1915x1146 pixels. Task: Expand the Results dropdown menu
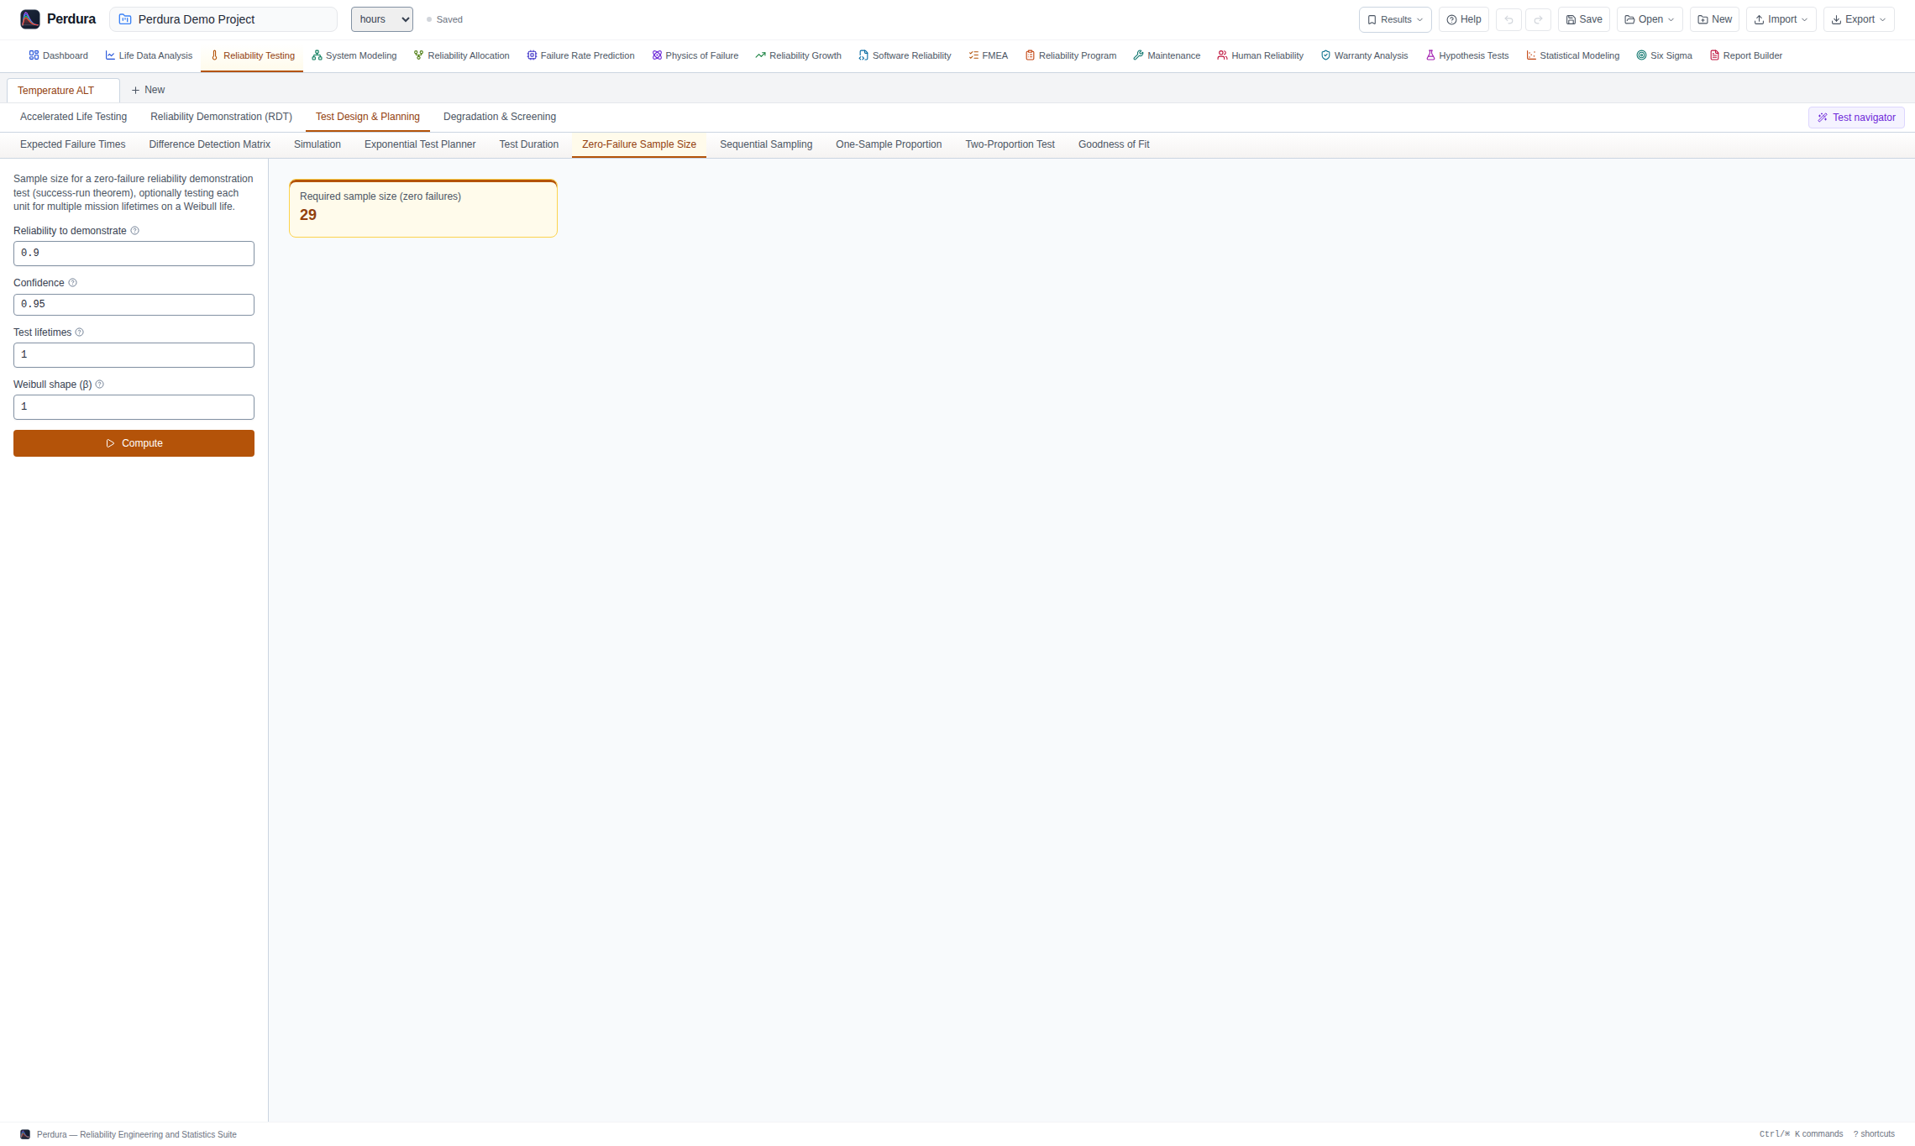1395,19
